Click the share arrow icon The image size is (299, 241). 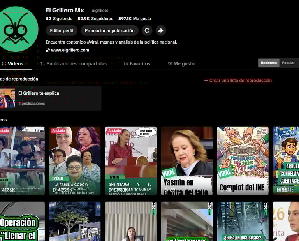tap(161, 30)
